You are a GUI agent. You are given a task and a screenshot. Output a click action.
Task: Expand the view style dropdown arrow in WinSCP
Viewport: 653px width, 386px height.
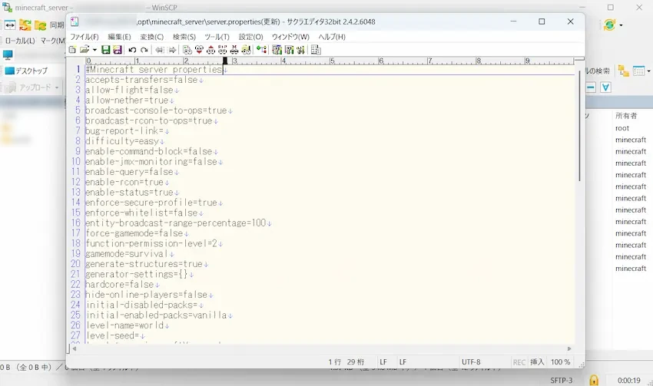click(648, 71)
